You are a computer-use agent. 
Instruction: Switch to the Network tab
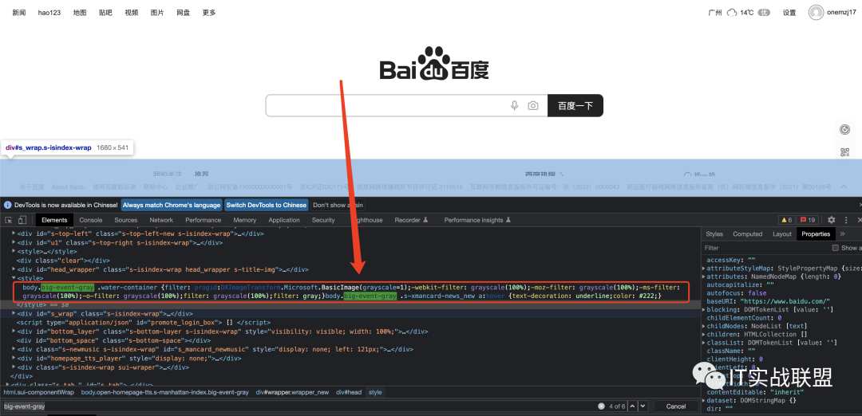(161, 220)
